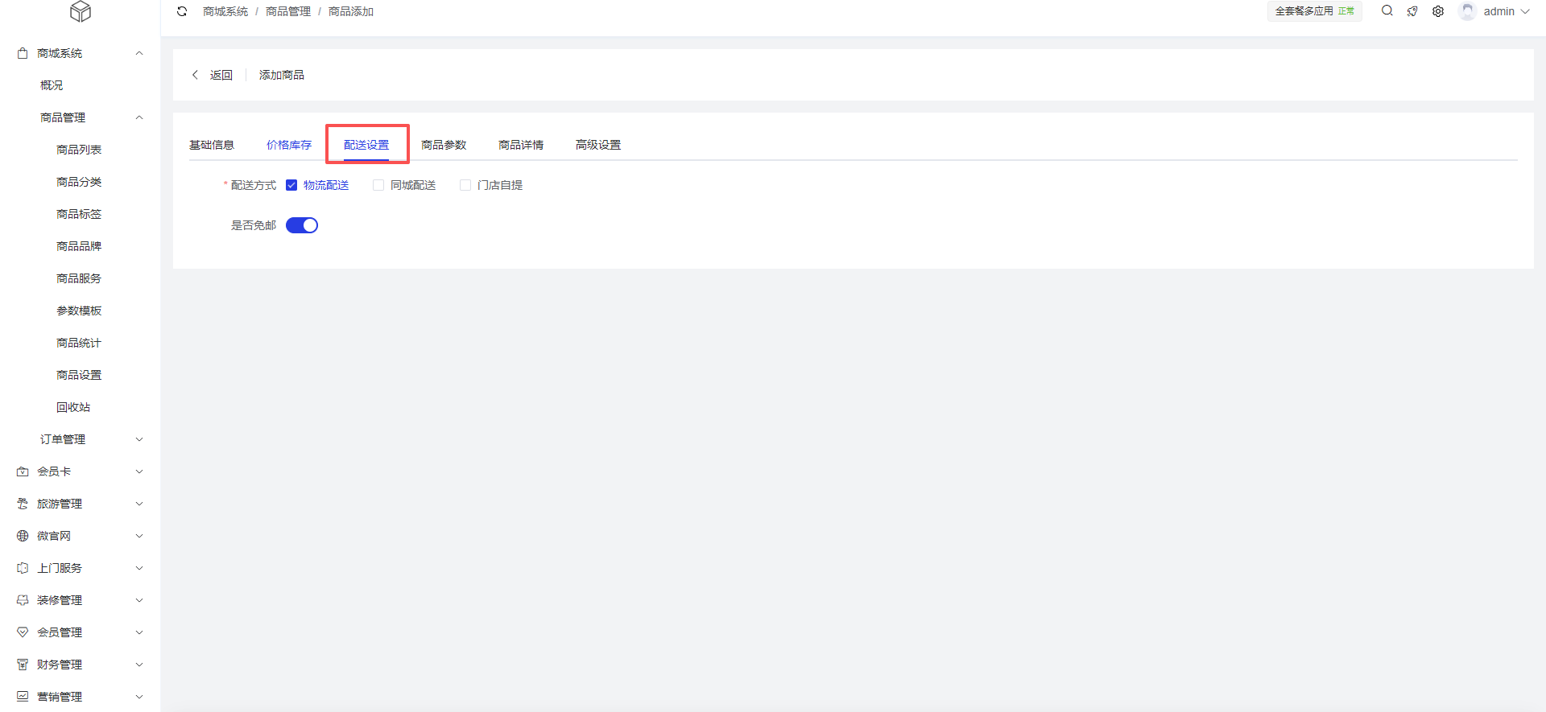This screenshot has height=712, width=1546.
Task: Open the admin user dropdown
Action: coord(1498,11)
